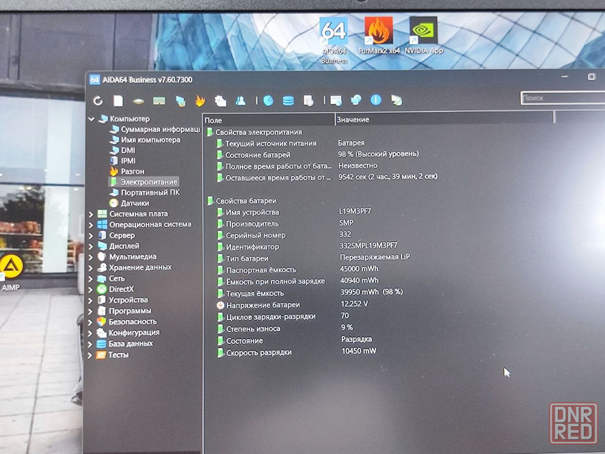This screenshot has height=454, width=605.
Task: Open the NVIDIA App desktop shortcut
Action: pyautogui.click(x=423, y=35)
